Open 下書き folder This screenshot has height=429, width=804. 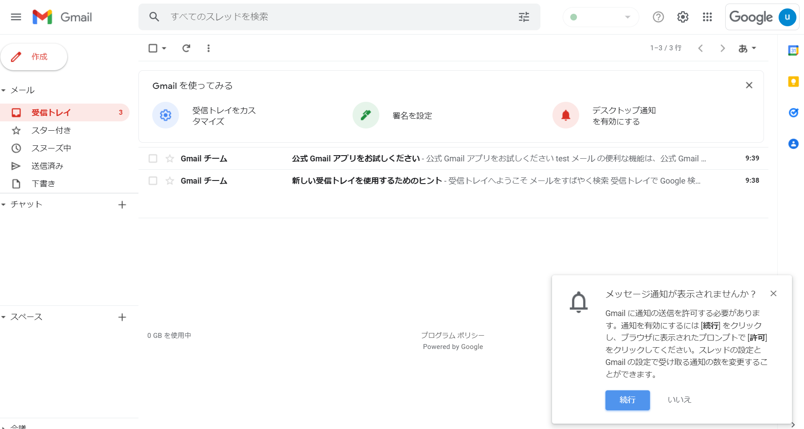tap(65, 184)
